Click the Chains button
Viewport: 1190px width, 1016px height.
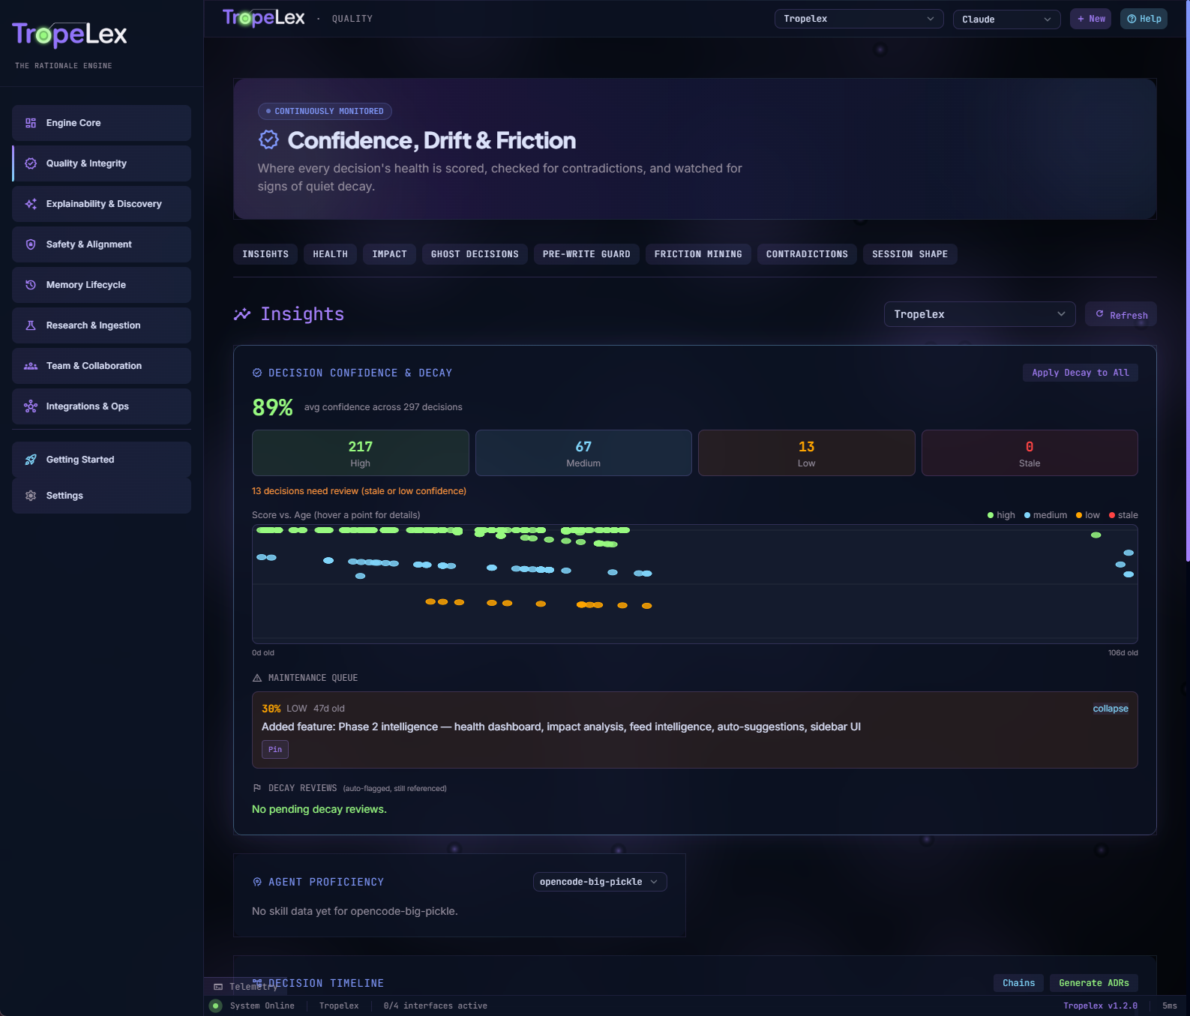(1018, 983)
